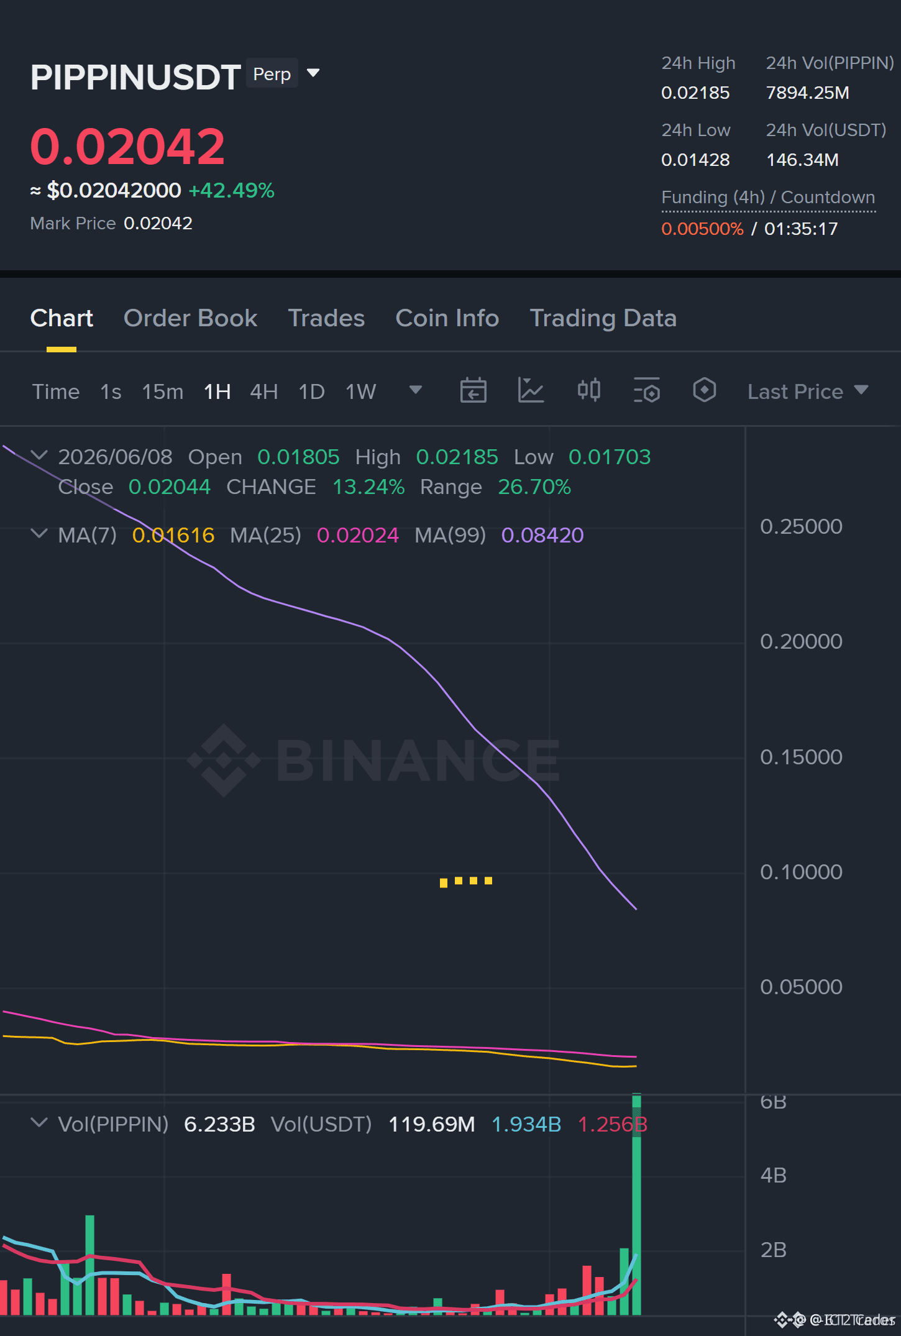Collapse the OHLC date info row

point(39,455)
